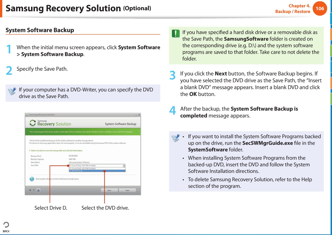Choose D:\ [Local Disk] in dropdown list
The width and height of the screenshot is (332, 235).
[97, 168]
